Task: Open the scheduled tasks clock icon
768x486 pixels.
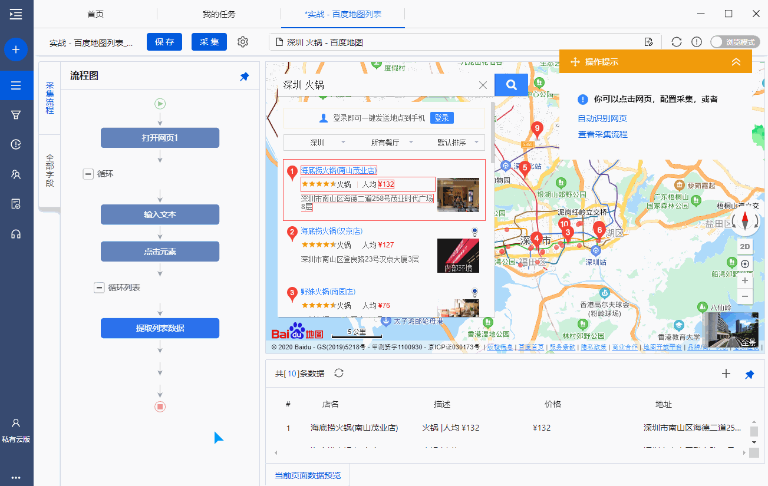Action: click(x=16, y=144)
